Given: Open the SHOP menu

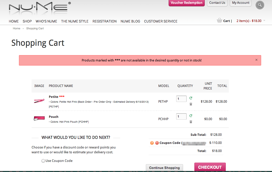Looking at the screenshot, I should coord(27,21).
